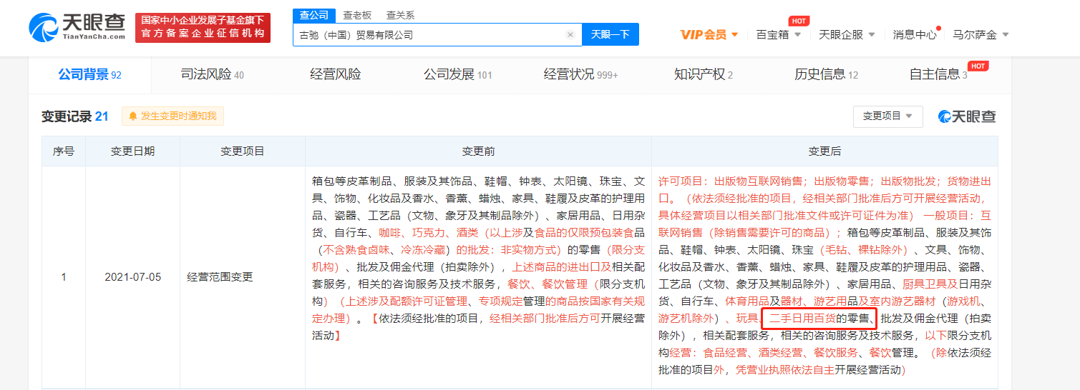1080x390 pixels.
Task: Open the TianYanCha logo homepage
Action: point(77,27)
